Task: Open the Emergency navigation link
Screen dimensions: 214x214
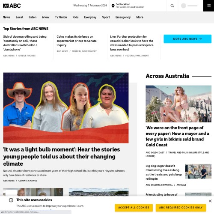Action: click(123, 17)
